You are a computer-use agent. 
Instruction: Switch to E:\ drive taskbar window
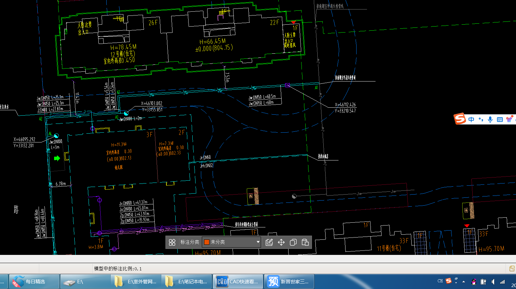tap(85, 281)
